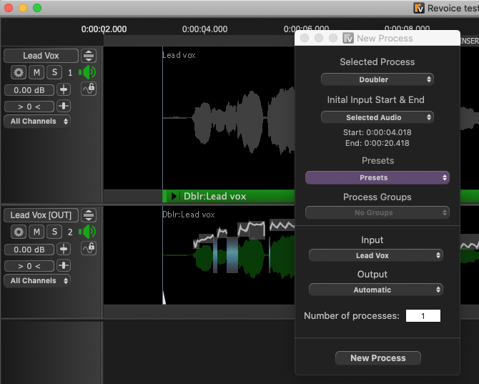The width and height of the screenshot is (479, 384).
Task: Open the No Groups process groups dropdown
Action: (377, 212)
